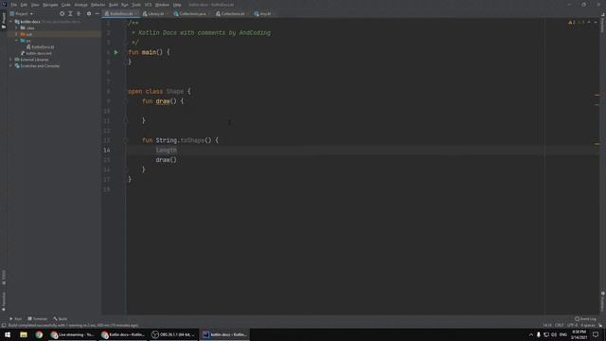Expand the .idea folder
The image size is (606, 341).
tap(17, 27)
